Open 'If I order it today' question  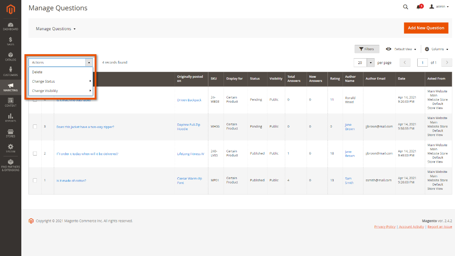(88, 154)
